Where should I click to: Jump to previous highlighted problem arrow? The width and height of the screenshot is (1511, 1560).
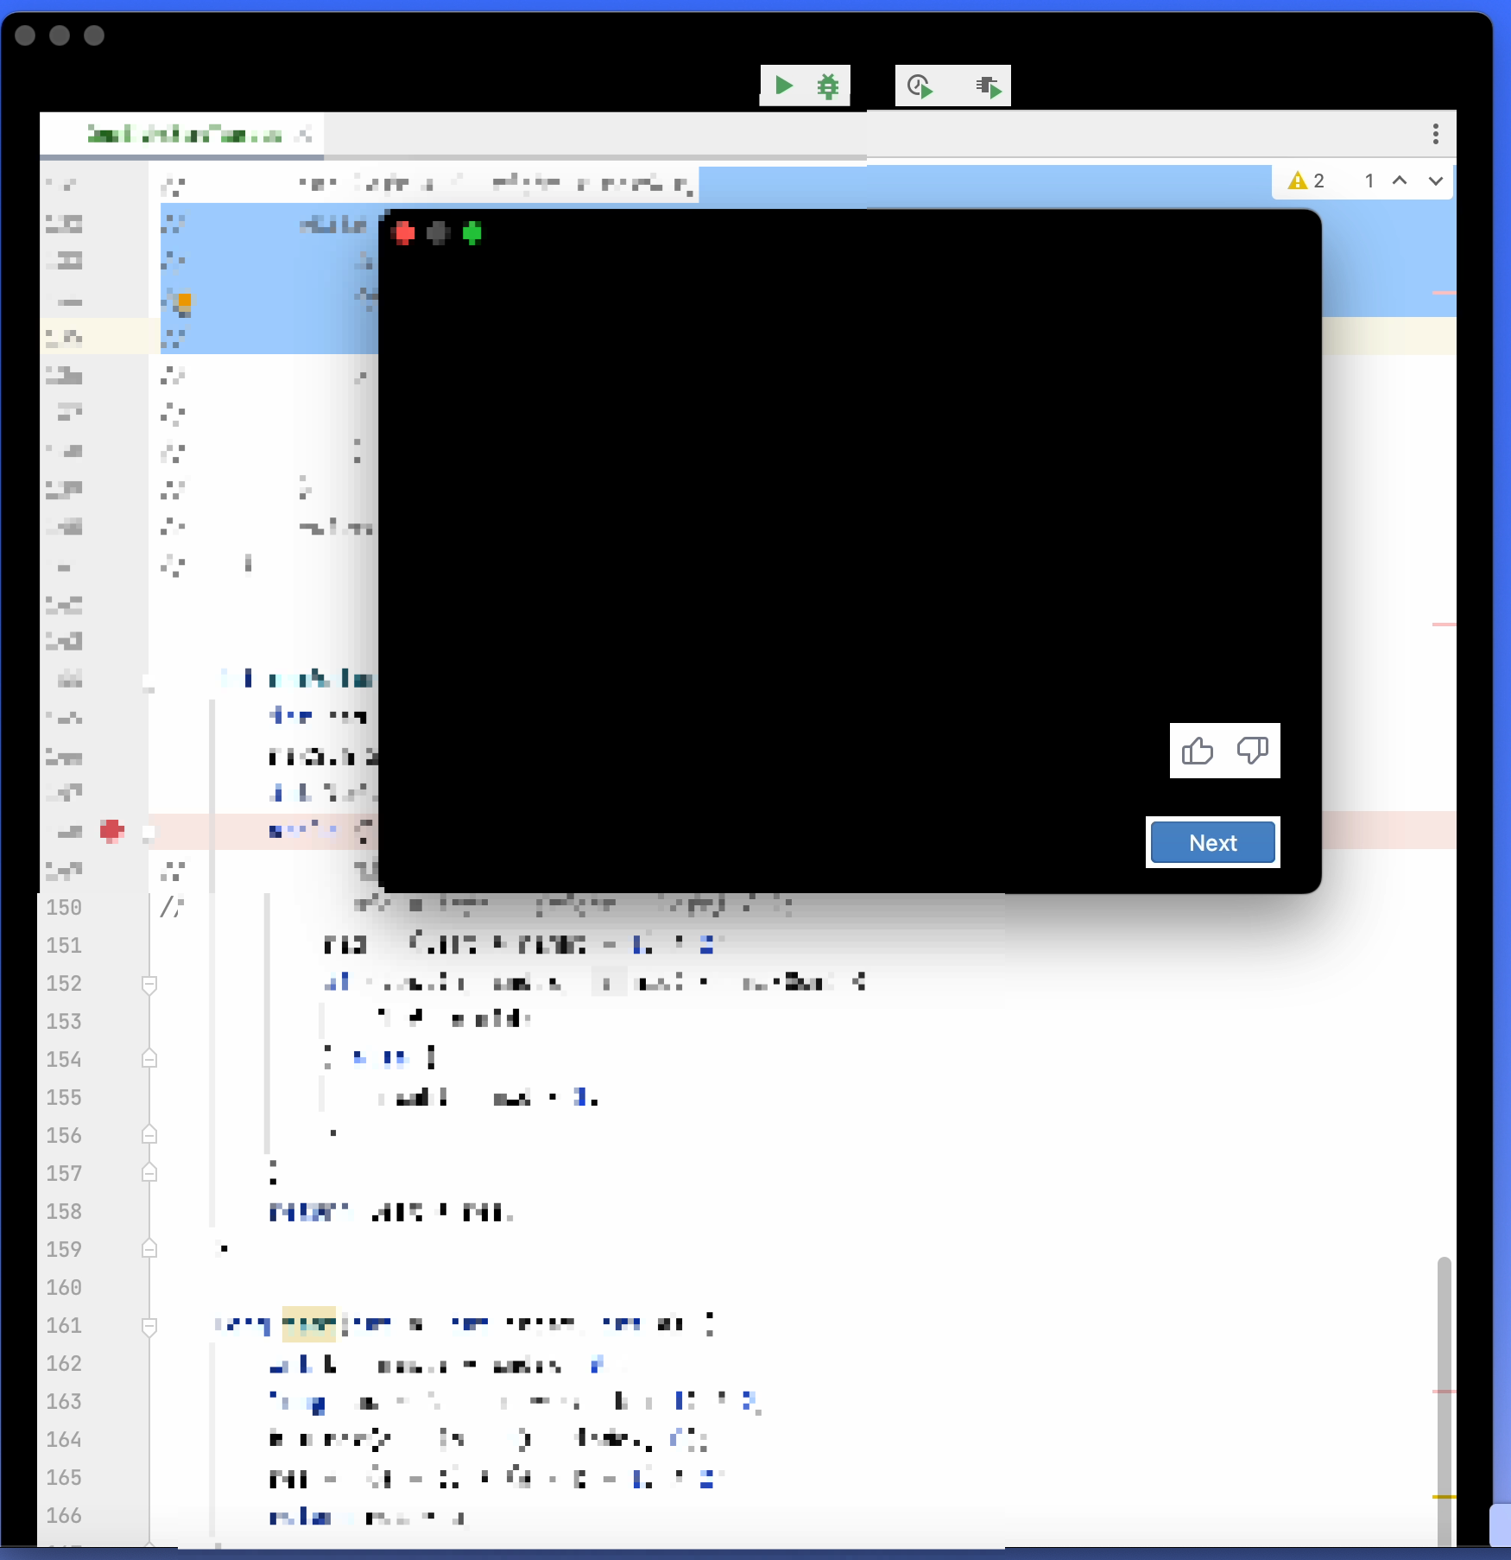click(x=1400, y=181)
